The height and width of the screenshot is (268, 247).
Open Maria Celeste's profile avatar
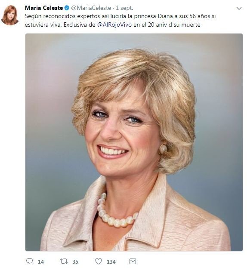coord(10,15)
